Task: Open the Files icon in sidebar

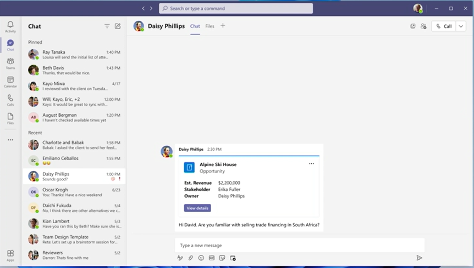Action: [10, 118]
